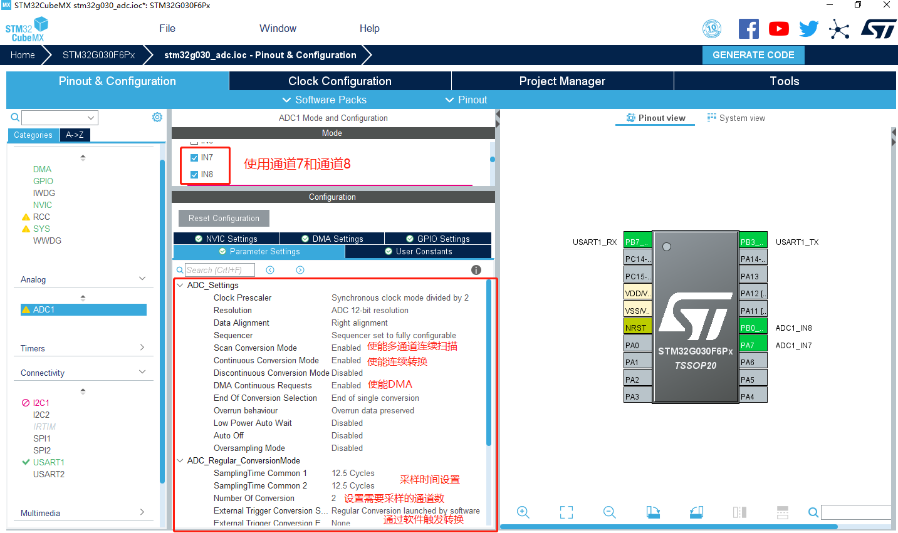
Task: Click the PB3 pin on the chip
Action: click(x=753, y=242)
